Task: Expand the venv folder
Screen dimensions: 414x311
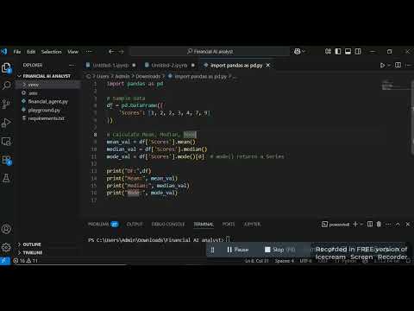Action: [33, 85]
